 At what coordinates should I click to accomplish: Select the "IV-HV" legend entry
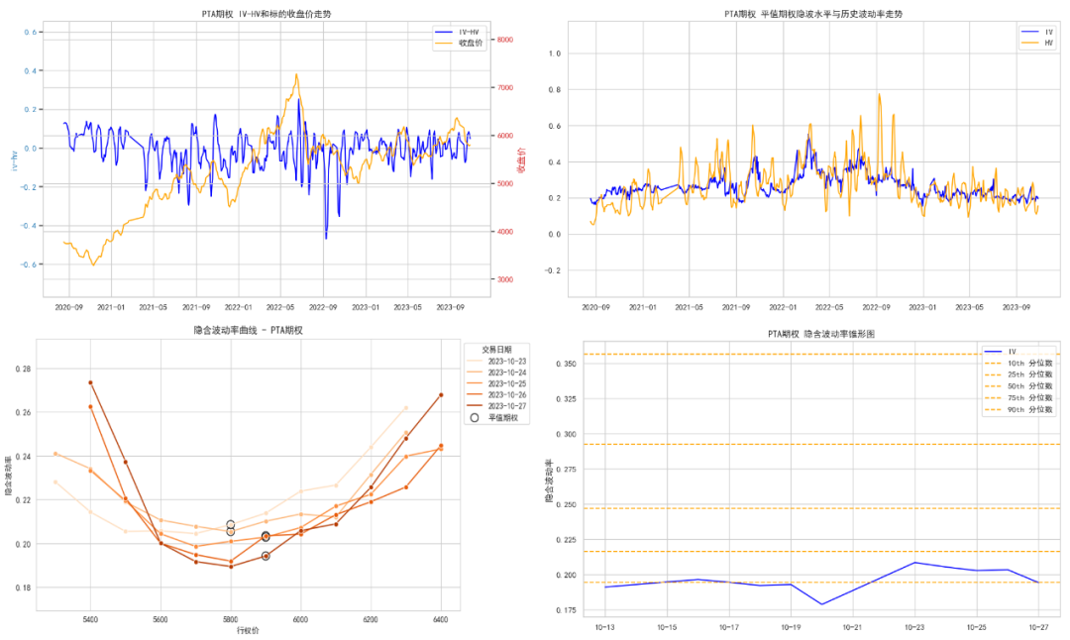(x=459, y=32)
